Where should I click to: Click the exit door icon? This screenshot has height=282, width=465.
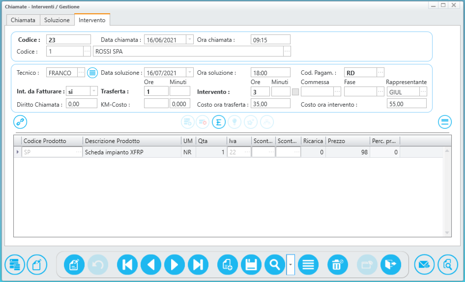[x=391, y=264]
